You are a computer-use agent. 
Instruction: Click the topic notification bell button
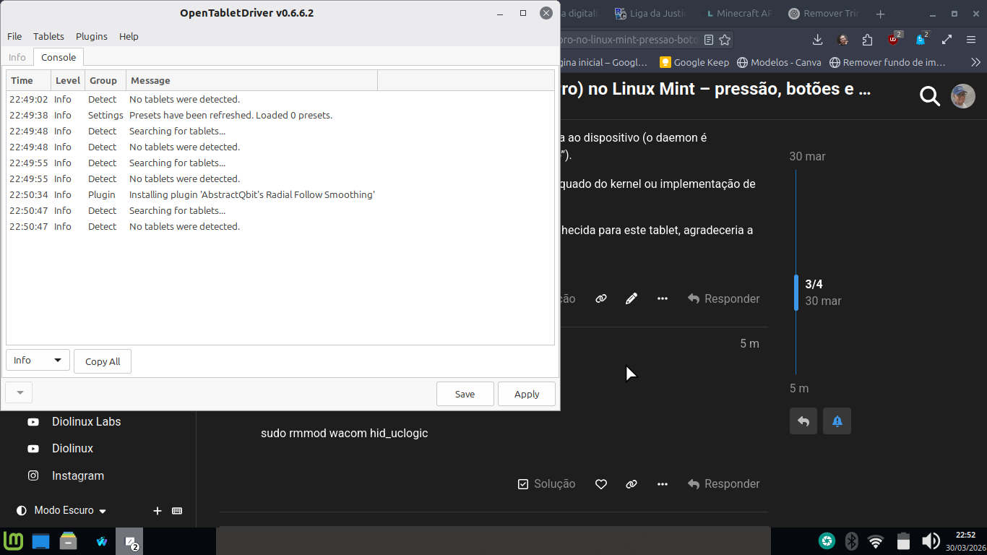point(837,421)
